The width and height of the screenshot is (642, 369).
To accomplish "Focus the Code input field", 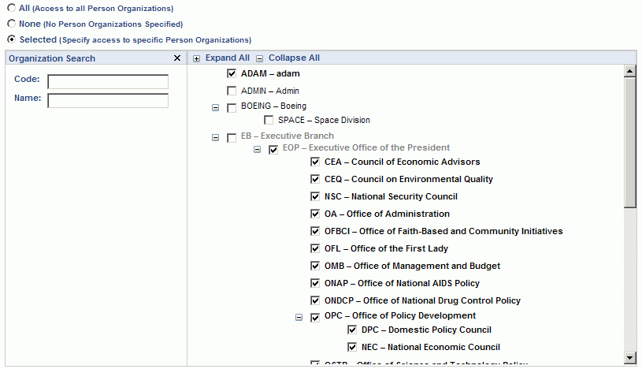I will click(x=108, y=81).
